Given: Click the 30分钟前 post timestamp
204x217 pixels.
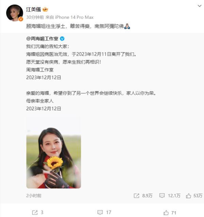Looking at the screenshot, I should [35, 17].
